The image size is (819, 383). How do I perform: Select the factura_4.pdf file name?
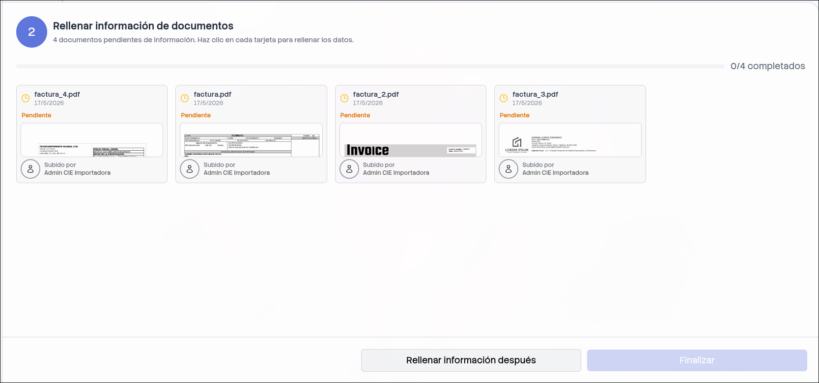57,94
